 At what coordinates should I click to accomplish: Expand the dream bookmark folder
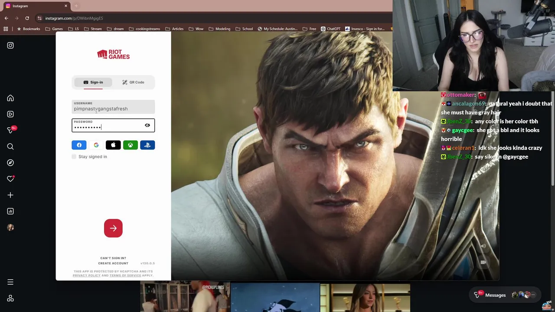click(x=115, y=29)
